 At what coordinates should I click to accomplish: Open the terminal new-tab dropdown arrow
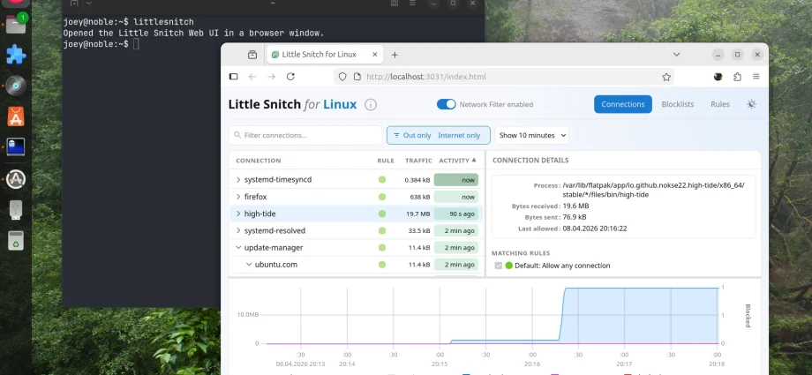88,4
